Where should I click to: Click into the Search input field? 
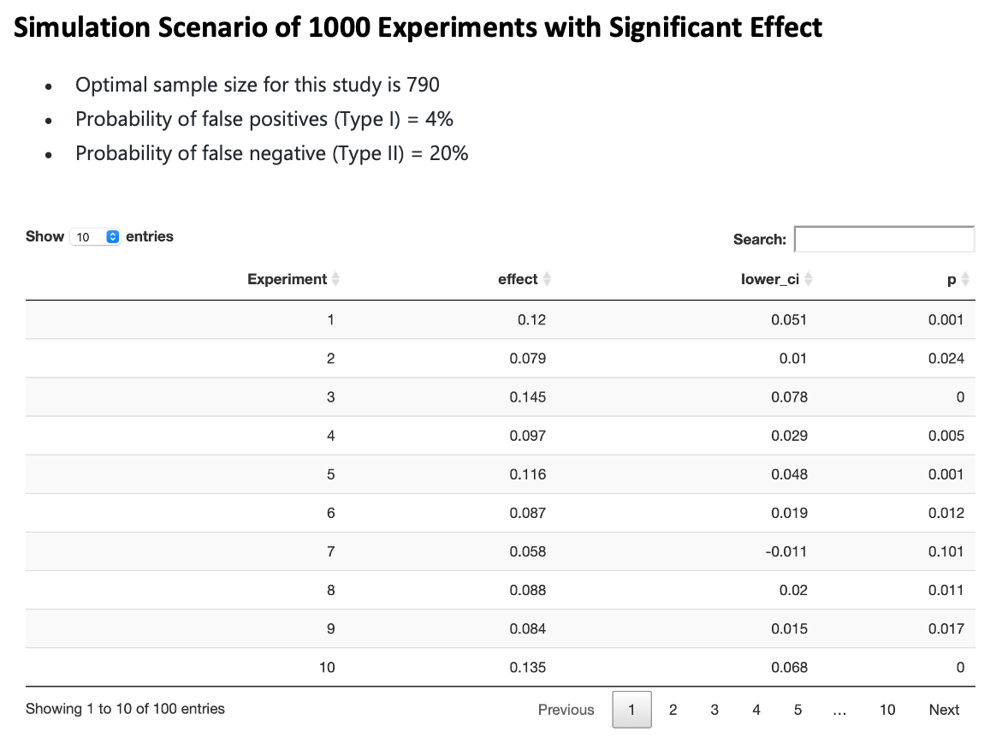pos(884,239)
